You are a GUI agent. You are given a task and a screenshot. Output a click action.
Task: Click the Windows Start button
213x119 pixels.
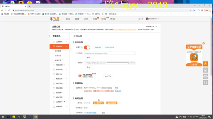[x=3, y=117]
